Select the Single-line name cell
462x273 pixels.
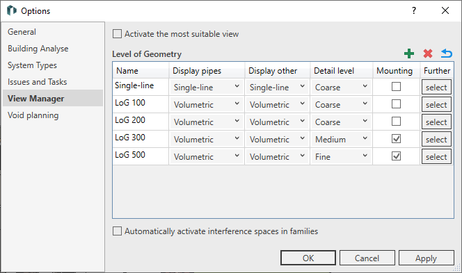click(x=141, y=87)
